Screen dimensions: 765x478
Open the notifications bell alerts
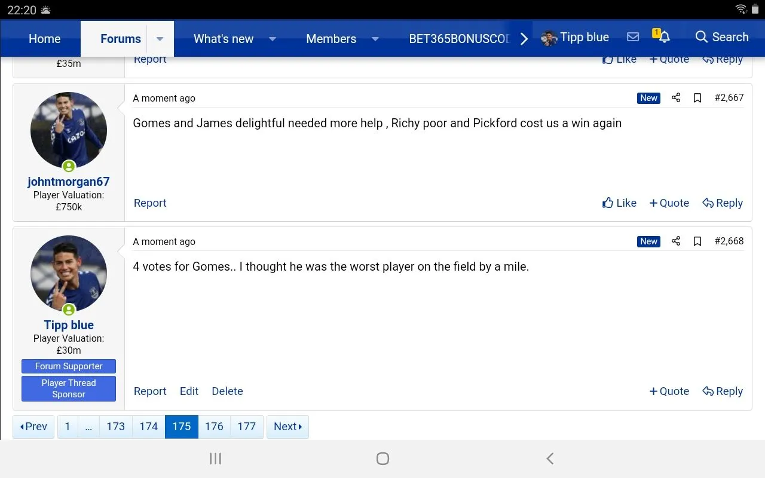click(663, 37)
